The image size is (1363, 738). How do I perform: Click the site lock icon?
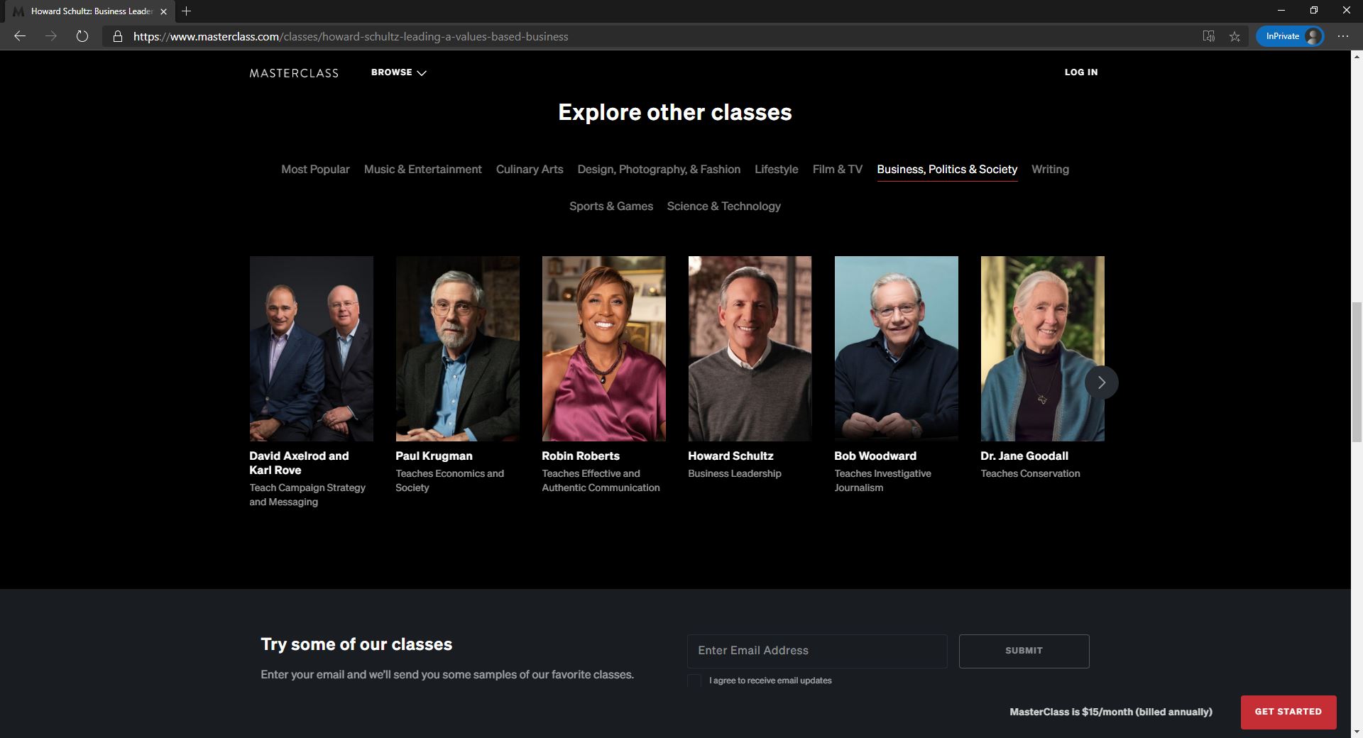click(118, 36)
